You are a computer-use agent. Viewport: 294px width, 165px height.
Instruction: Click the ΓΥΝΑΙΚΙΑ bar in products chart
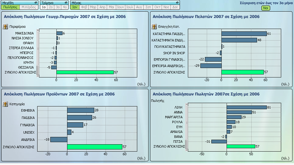click(x=75, y=125)
